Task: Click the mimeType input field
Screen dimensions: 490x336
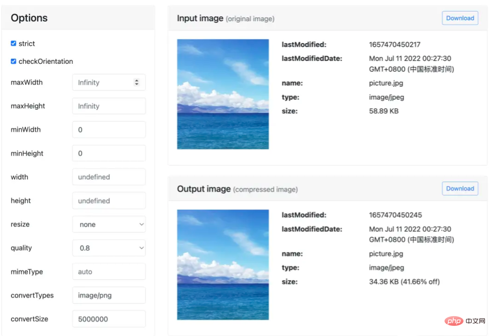Action: (109, 272)
